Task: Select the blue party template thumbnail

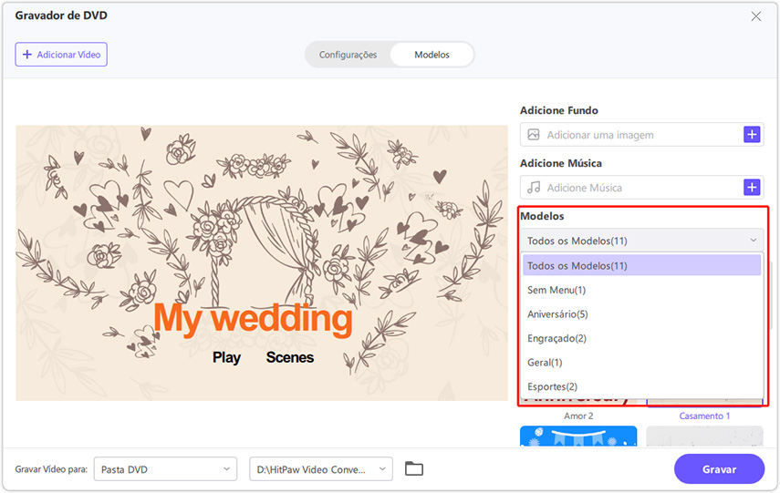Action: (578, 437)
